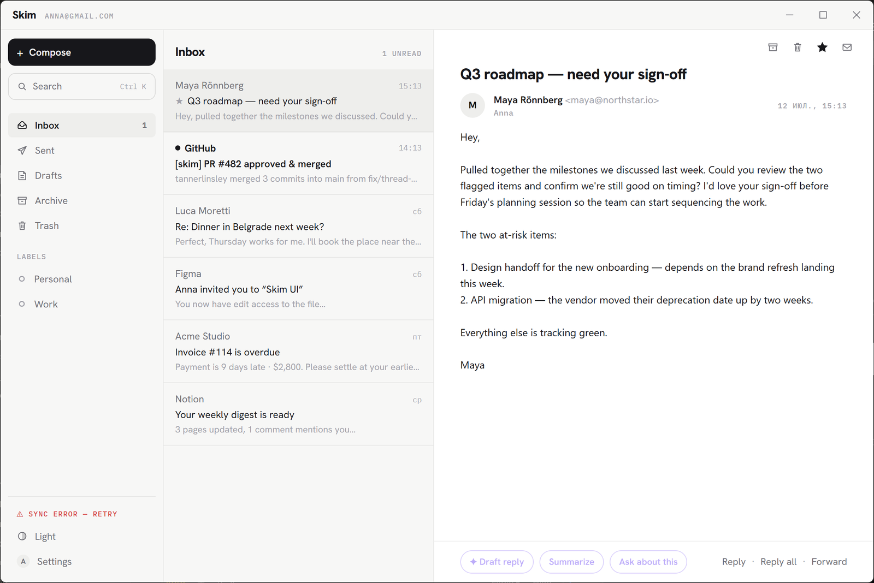This screenshot has width=874, height=583.
Task: Click the Personal label circle icon
Action: tap(22, 279)
